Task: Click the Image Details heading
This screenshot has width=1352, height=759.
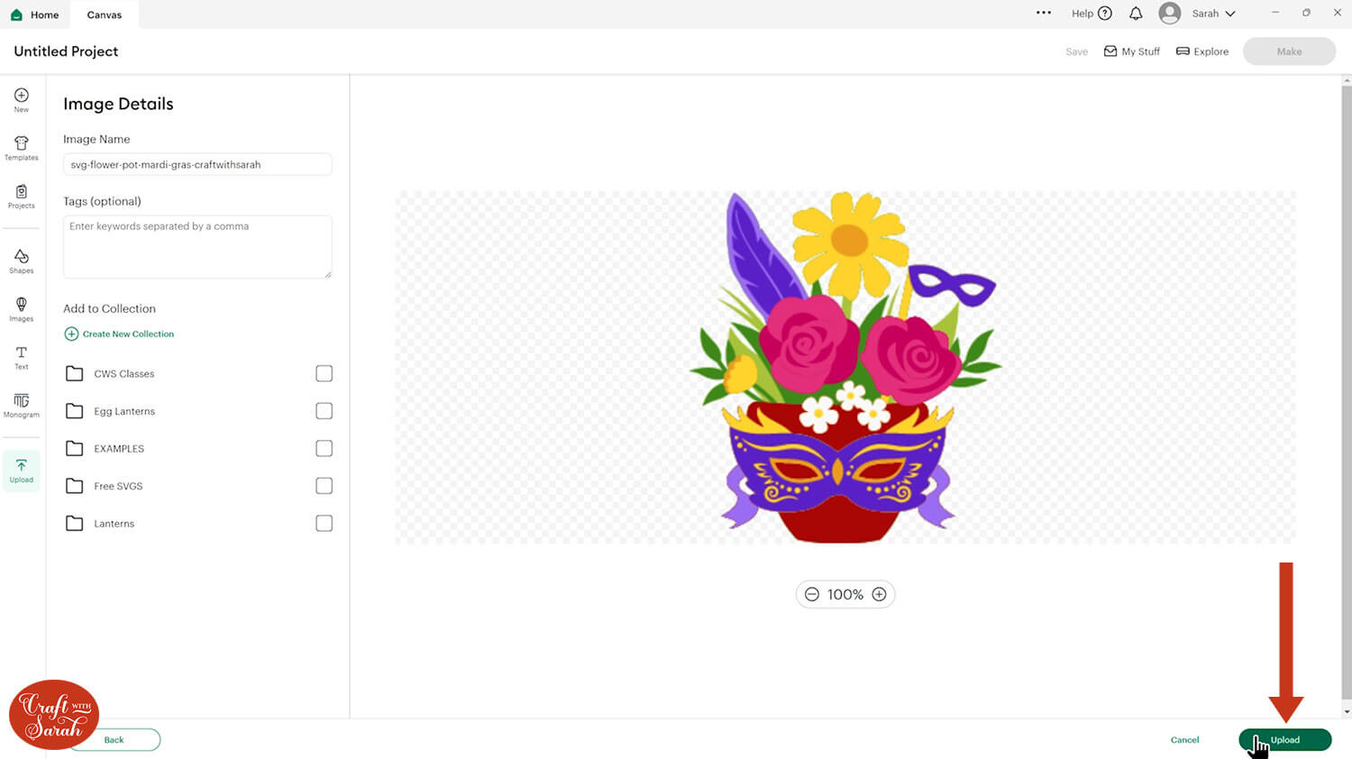Action: tap(118, 104)
